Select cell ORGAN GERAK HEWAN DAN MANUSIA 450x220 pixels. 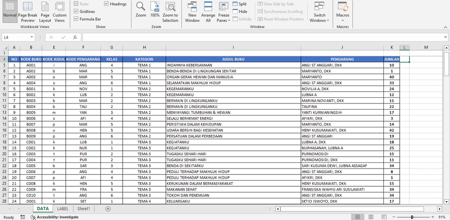[x=233, y=77]
